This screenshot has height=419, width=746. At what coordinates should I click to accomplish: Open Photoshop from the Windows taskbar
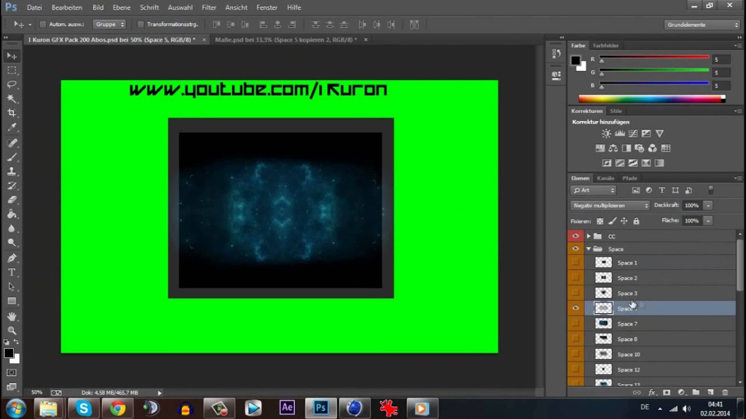tap(321, 408)
